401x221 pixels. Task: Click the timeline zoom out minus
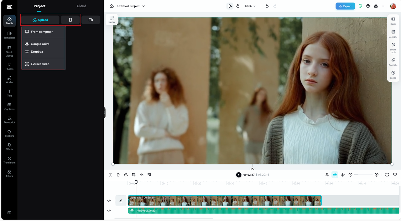(351, 175)
